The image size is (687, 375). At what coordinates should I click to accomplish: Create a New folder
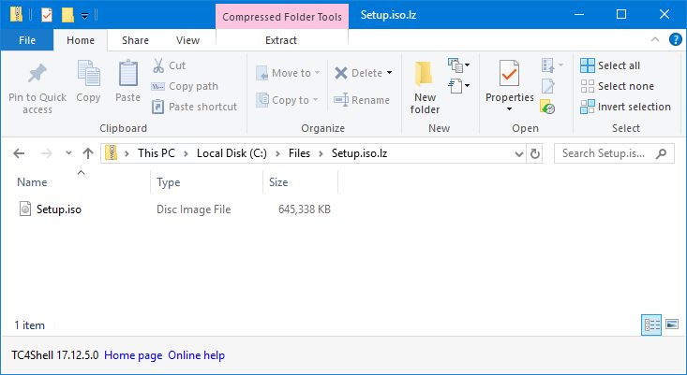[x=425, y=87]
